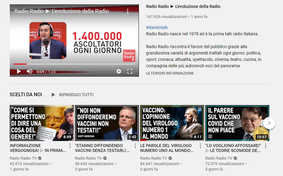
Task: Open options menu for STANNO DIFFONDENDO video
Action: (x=135, y=146)
